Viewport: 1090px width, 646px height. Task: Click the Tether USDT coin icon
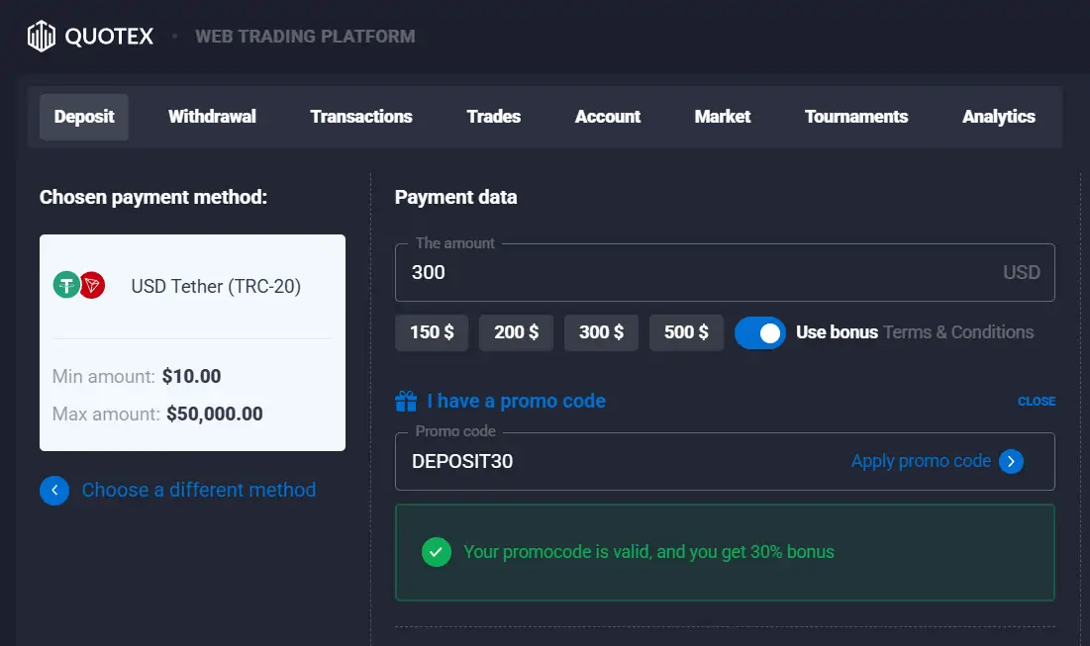point(65,286)
